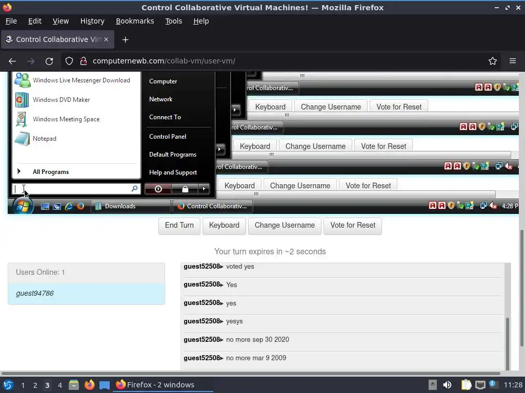This screenshot has width=525, height=393.
Task: Click the Start menu search magnifier
Action: pyautogui.click(x=134, y=189)
